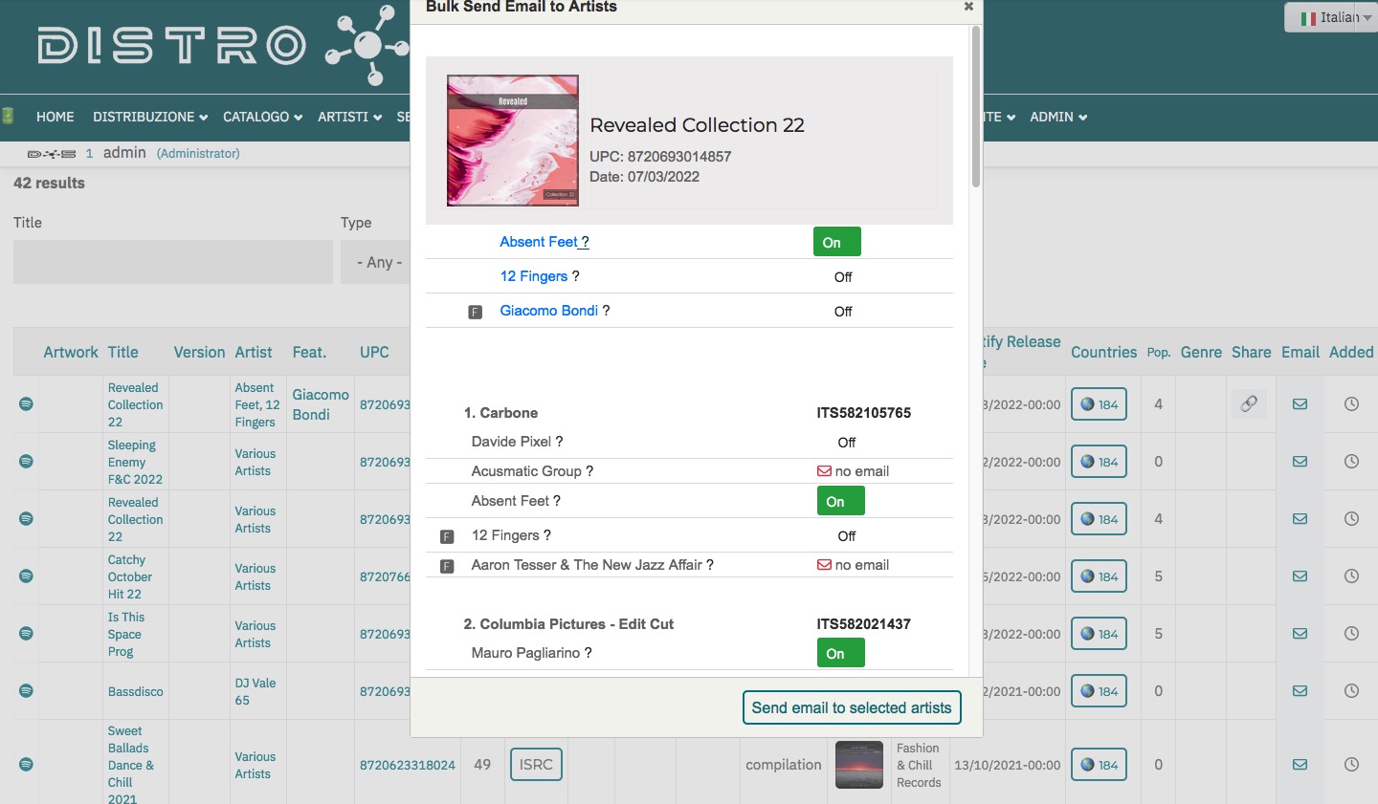Image resolution: width=1378 pixels, height=804 pixels.
Task: Turn off Mauro Pagliarino On toggle
Action: [x=840, y=653]
